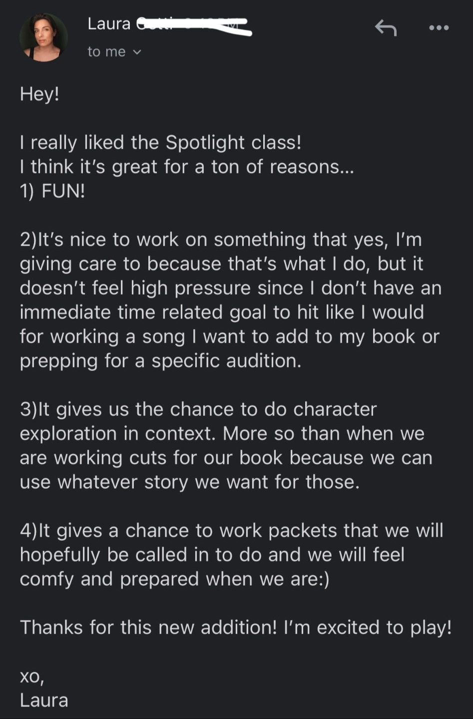Click line 'use whatever story we want for those.'
This screenshot has height=719, width=473.
pyautogui.click(x=189, y=482)
